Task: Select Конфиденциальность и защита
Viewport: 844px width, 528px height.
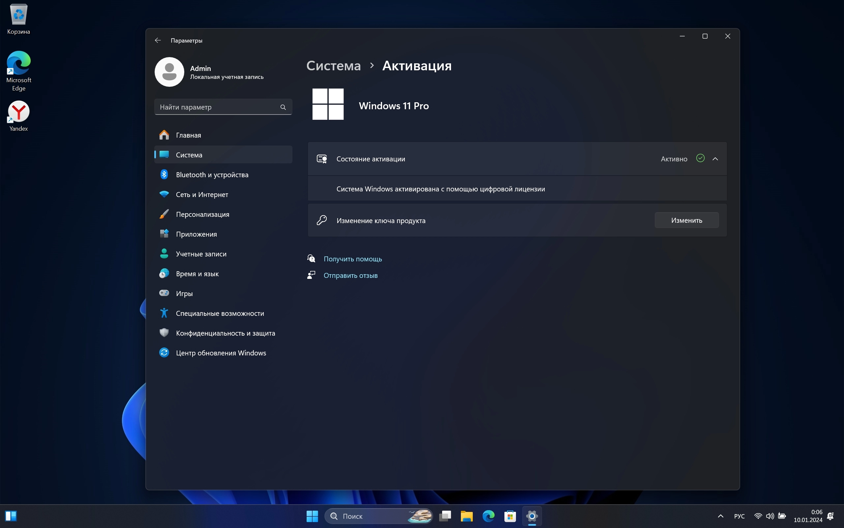Action: (225, 333)
